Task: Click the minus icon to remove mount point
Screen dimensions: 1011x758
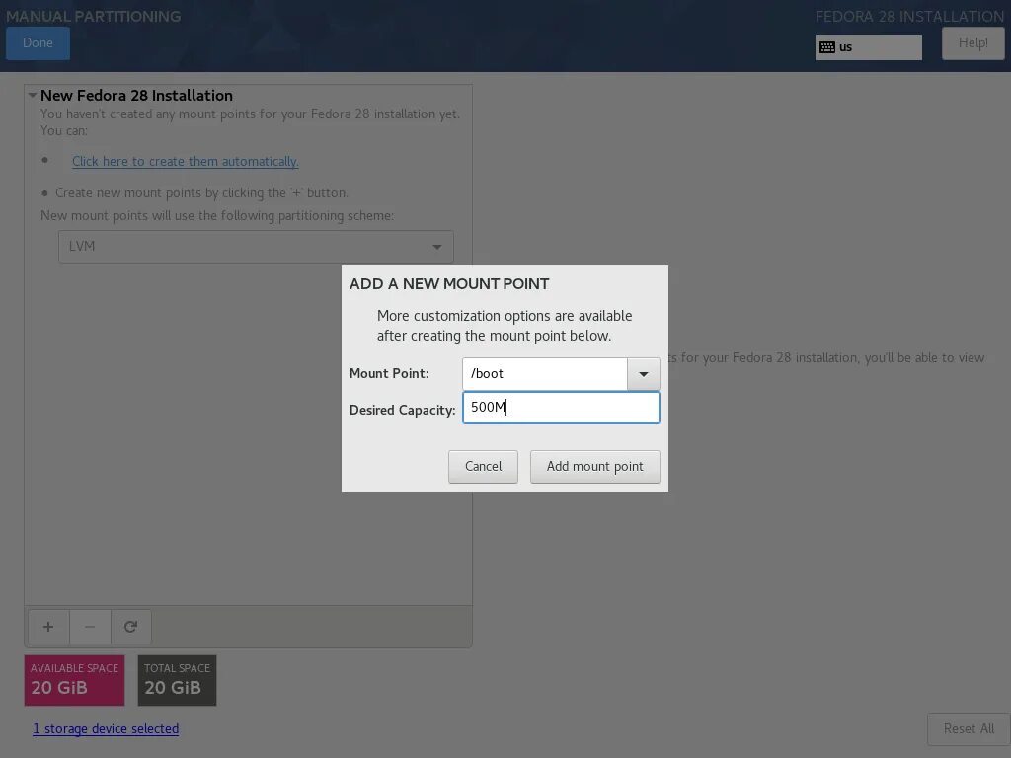Action: pos(90,627)
